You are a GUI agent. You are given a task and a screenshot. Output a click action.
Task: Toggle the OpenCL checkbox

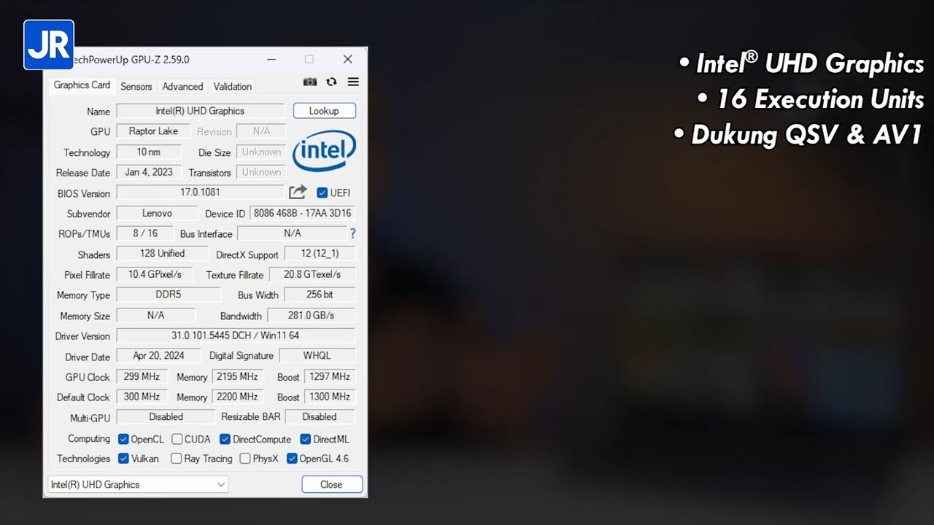(x=124, y=439)
